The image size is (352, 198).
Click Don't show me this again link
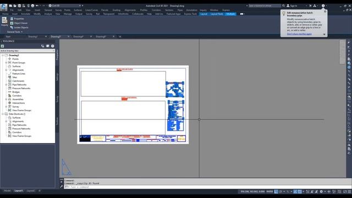point(299,34)
